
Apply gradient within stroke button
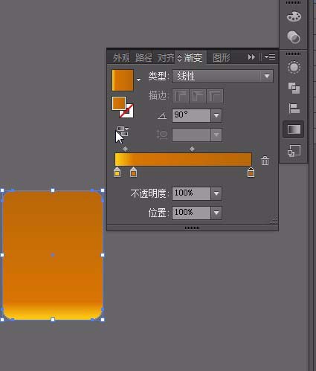coord(181,96)
